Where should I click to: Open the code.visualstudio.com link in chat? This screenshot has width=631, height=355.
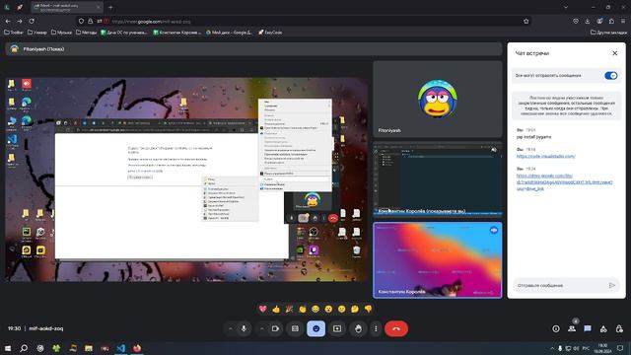545,156
